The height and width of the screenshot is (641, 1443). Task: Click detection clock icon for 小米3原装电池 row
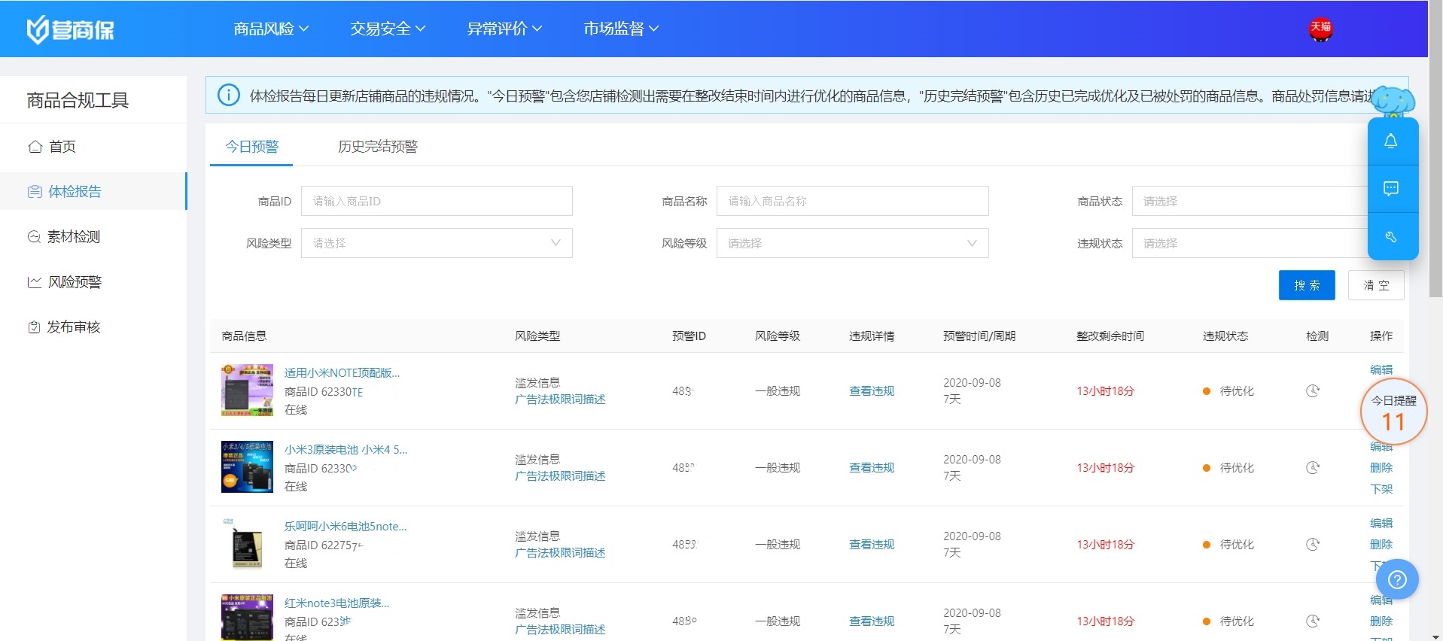[x=1313, y=467]
